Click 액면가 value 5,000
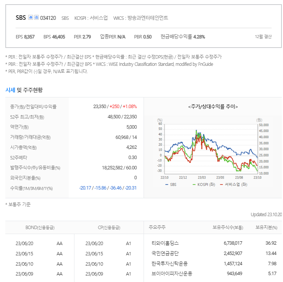The image size is (283, 282). [131, 127]
